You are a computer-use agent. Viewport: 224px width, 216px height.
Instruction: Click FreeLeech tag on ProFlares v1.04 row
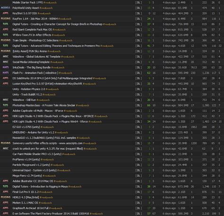click(x=47, y=160)
